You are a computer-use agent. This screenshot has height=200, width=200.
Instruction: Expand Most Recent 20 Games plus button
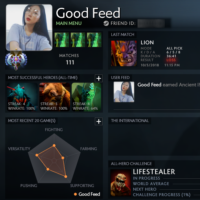99,121
